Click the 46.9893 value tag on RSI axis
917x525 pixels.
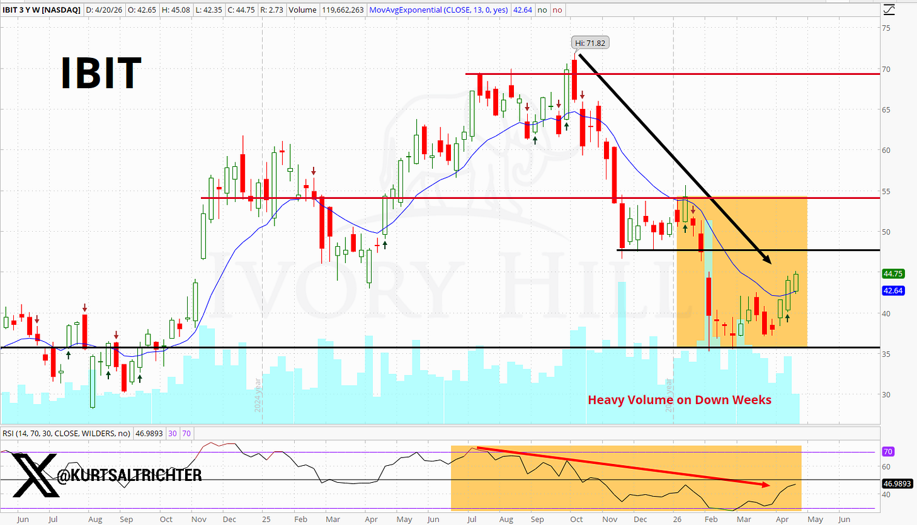(x=897, y=483)
